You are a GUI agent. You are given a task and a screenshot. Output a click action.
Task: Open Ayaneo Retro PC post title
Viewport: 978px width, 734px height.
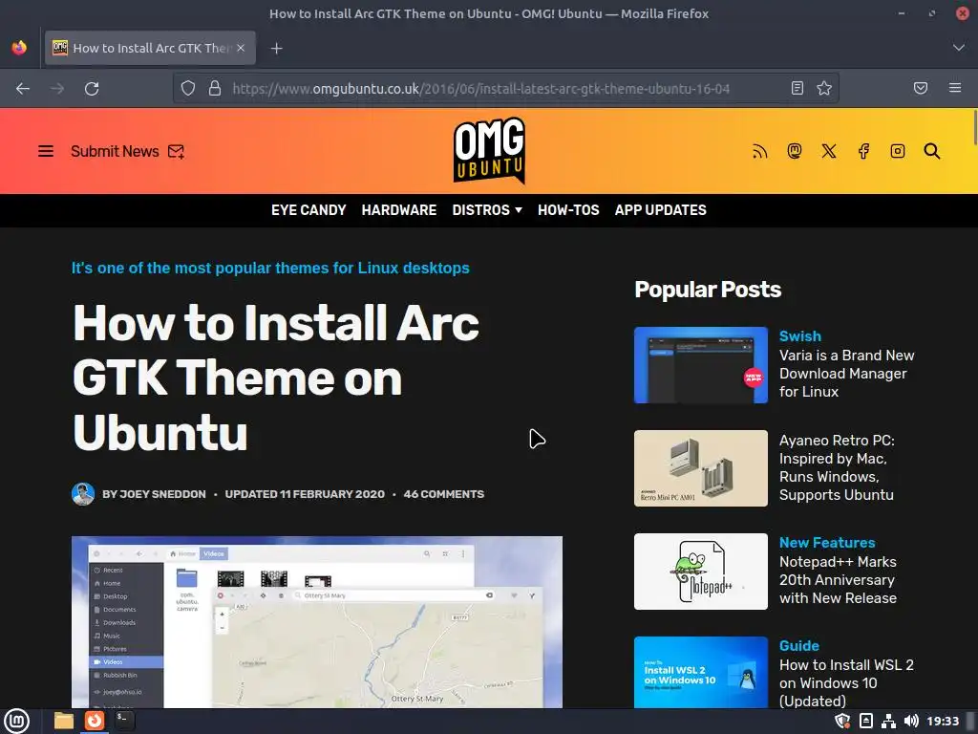tap(837, 467)
